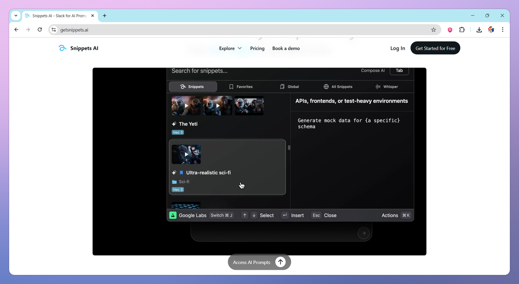Screen dimensions: 519x284
Task: Select the Snippets tab icon
Action: [182, 86]
